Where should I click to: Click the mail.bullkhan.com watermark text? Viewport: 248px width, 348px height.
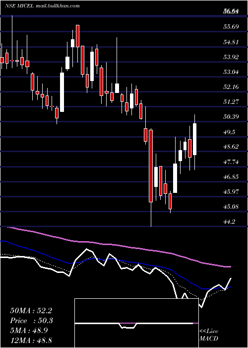(58, 6)
